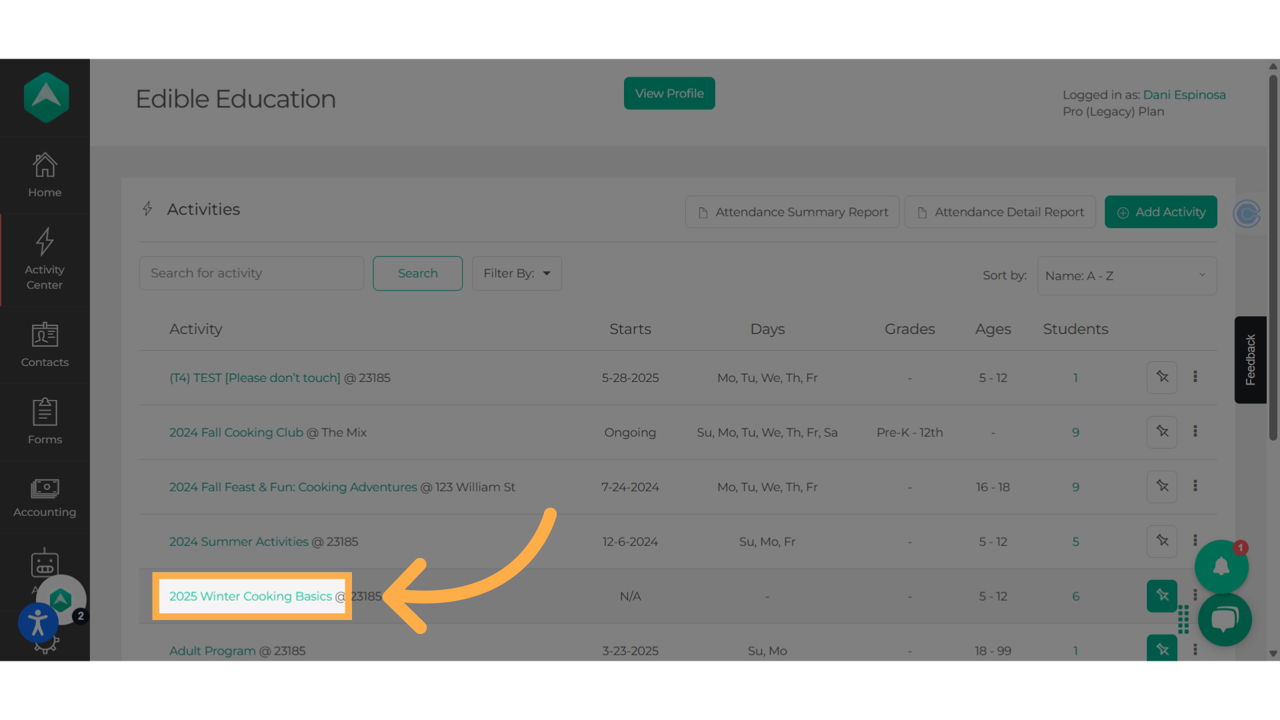
Task: Click the Pre-K - 12th grades cell
Action: coord(909,433)
